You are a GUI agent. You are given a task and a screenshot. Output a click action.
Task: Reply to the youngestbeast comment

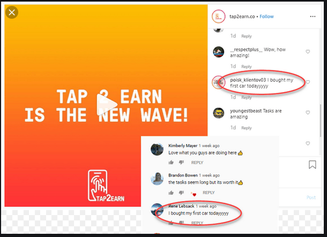(247, 128)
